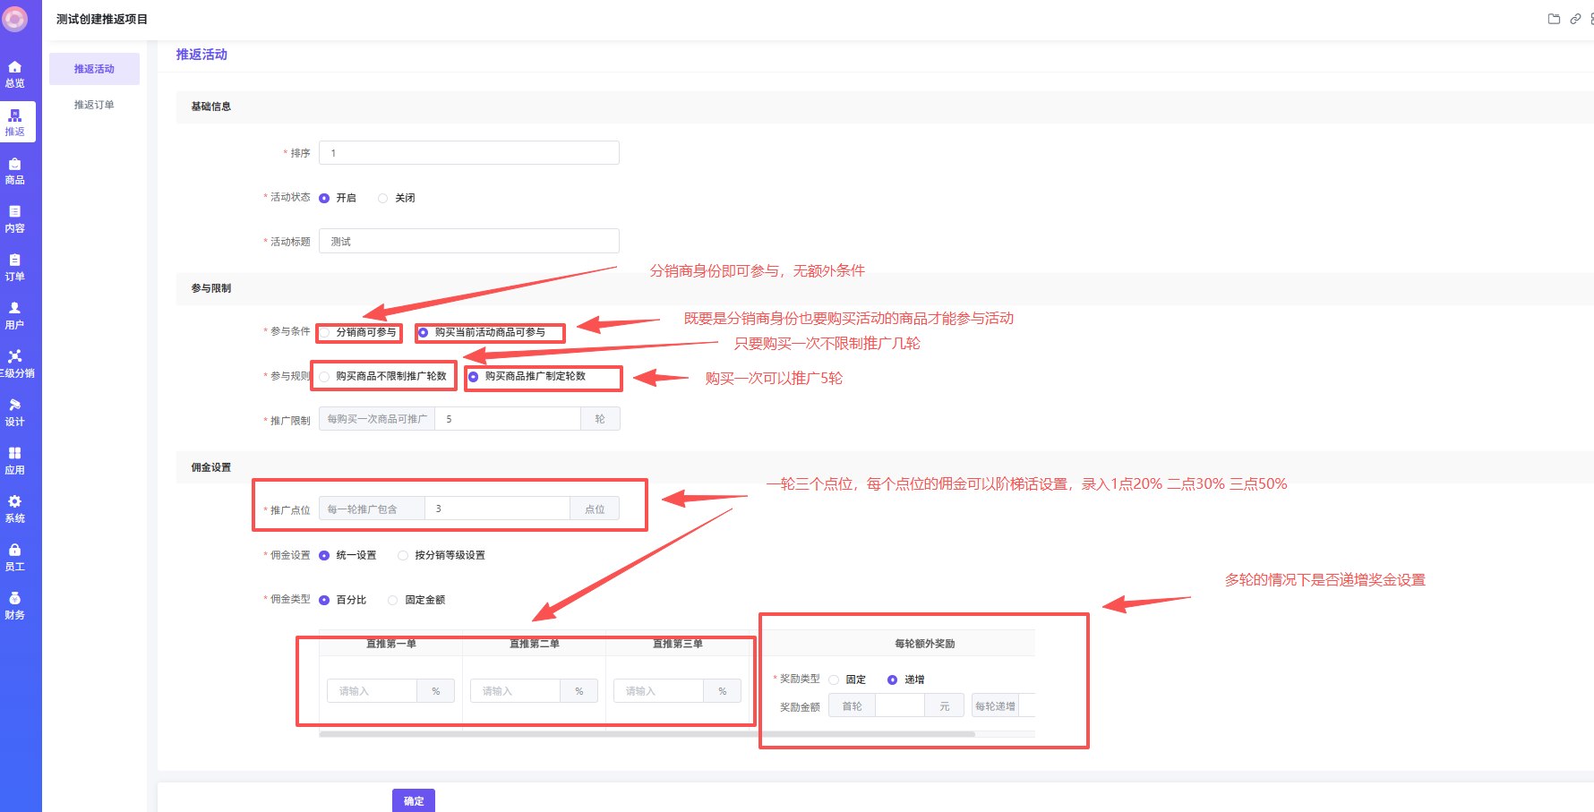Open the 推返活动 submenu item
Image resolution: width=1594 pixels, height=812 pixels.
pos(94,69)
